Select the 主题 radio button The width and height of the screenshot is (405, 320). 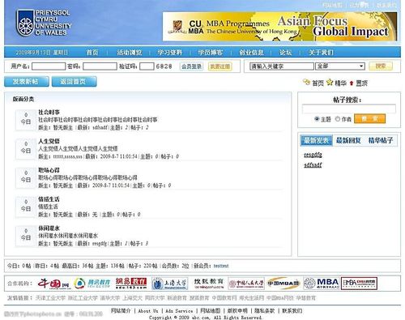tap(317, 119)
